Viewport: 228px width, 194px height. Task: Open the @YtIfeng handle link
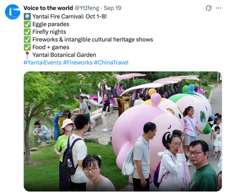pos(87,8)
